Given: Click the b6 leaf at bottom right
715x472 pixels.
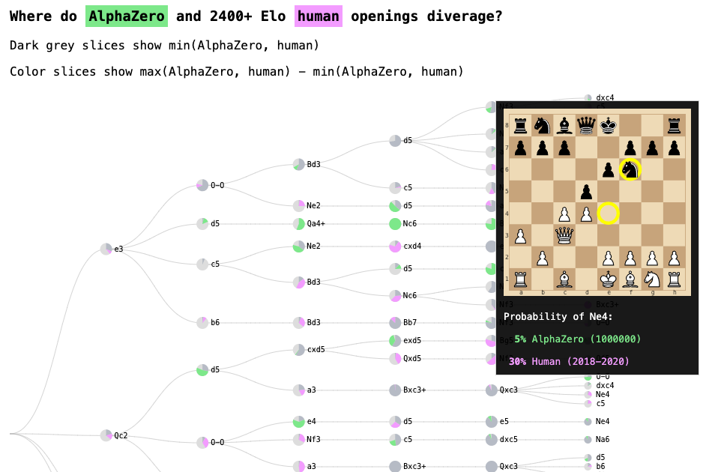Looking at the screenshot, I should click(x=588, y=467).
